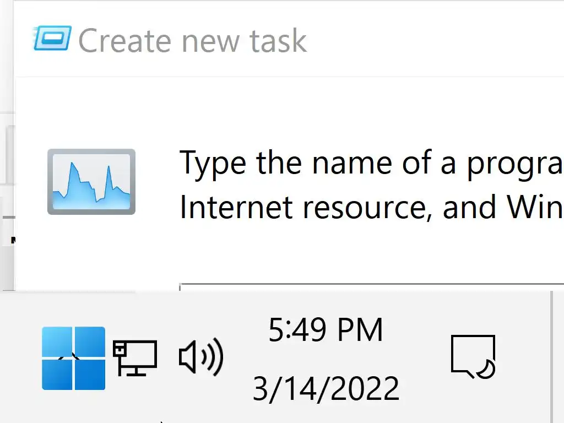Click the Task Manager performance graph icon
Viewport: 564px width, 423px height.
pos(91,181)
